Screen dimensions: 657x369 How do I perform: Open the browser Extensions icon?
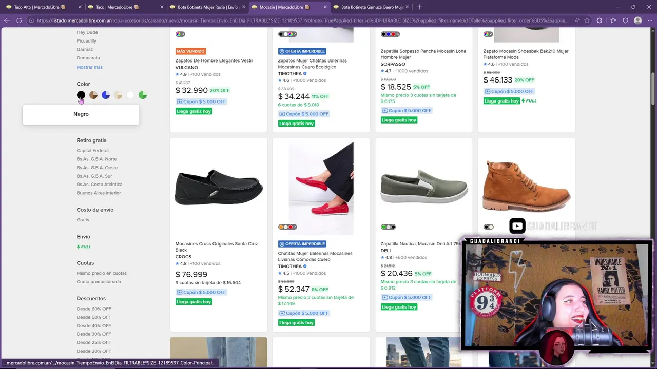pyautogui.click(x=600, y=20)
